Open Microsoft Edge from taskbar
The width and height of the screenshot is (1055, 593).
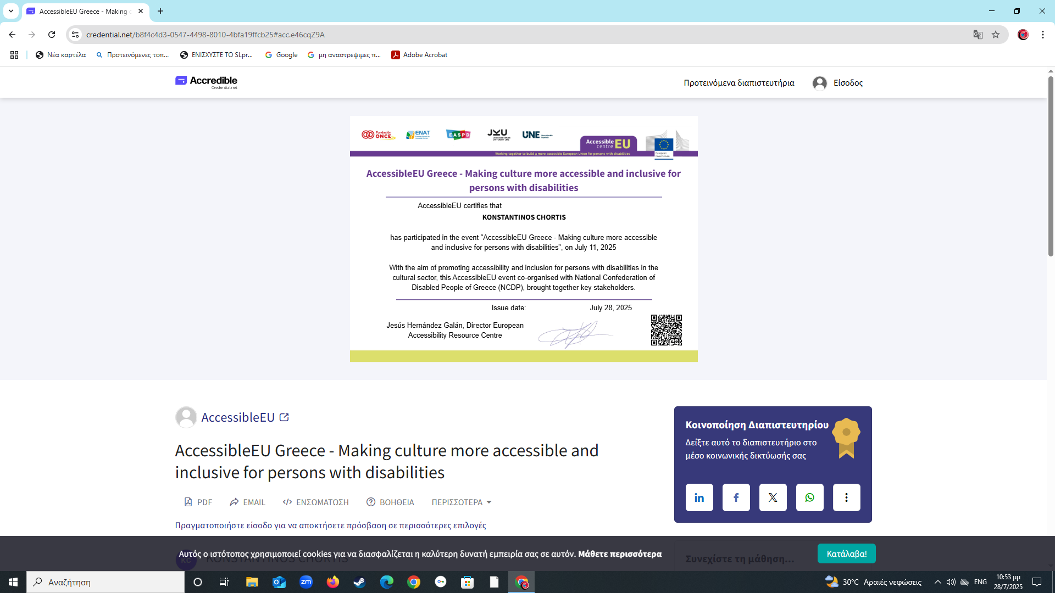pos(386,582)
